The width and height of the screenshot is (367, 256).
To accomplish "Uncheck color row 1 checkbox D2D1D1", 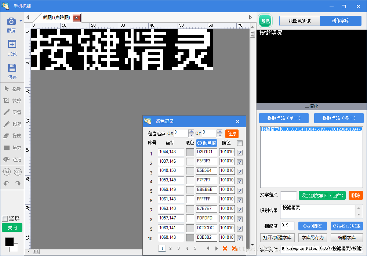I will [x=240, y=153].
